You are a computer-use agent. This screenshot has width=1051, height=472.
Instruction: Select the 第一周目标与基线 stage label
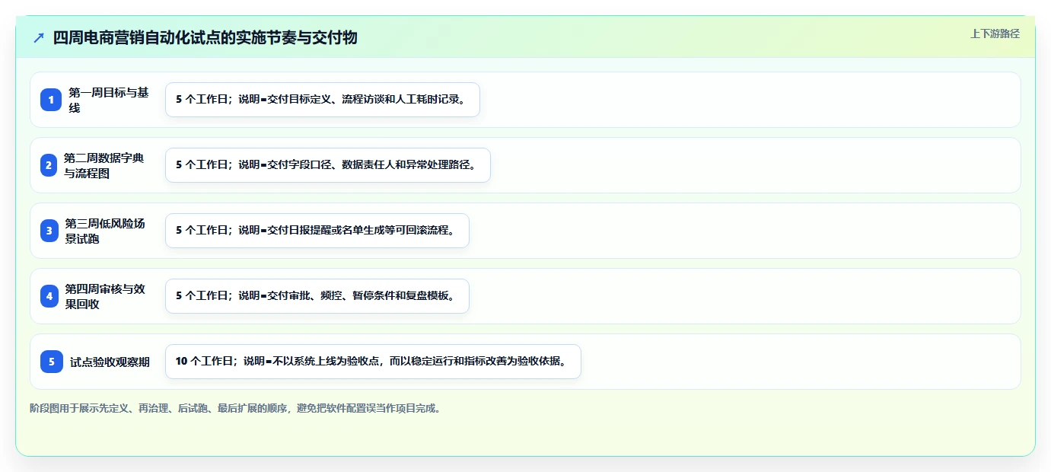pyautogui.click(x=110, y=100)
